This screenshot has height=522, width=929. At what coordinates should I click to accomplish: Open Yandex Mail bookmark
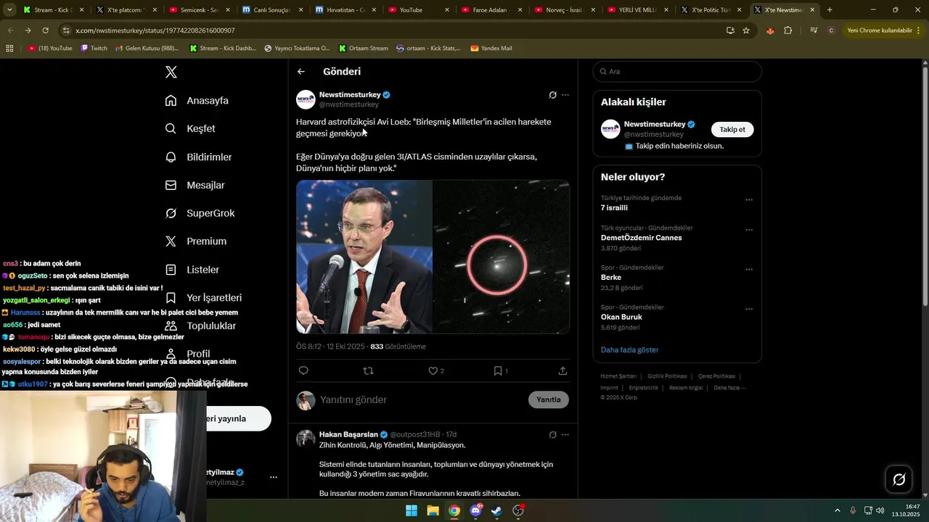(x=491, y=48)
